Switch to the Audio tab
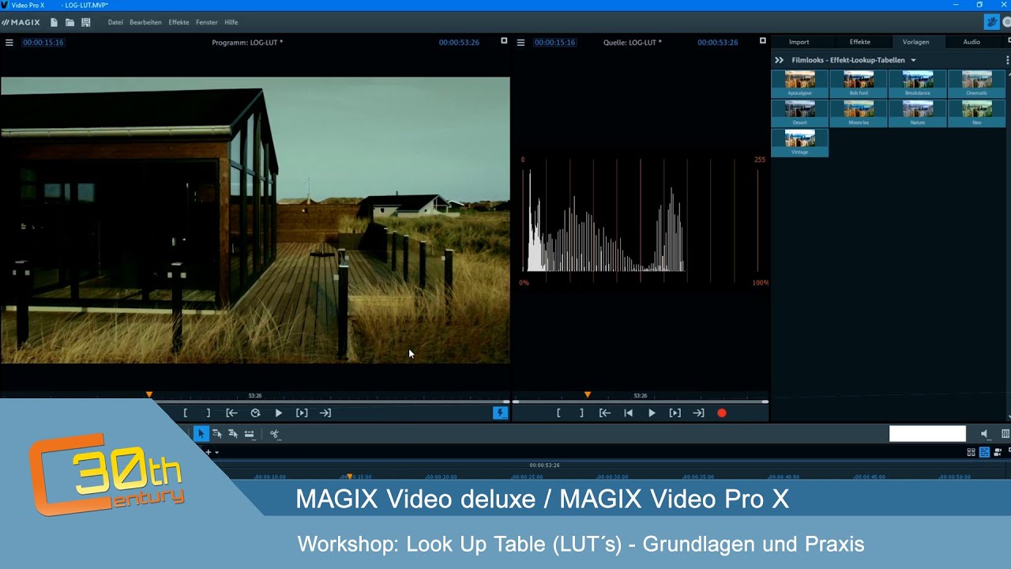 click(x=972, y=42)
